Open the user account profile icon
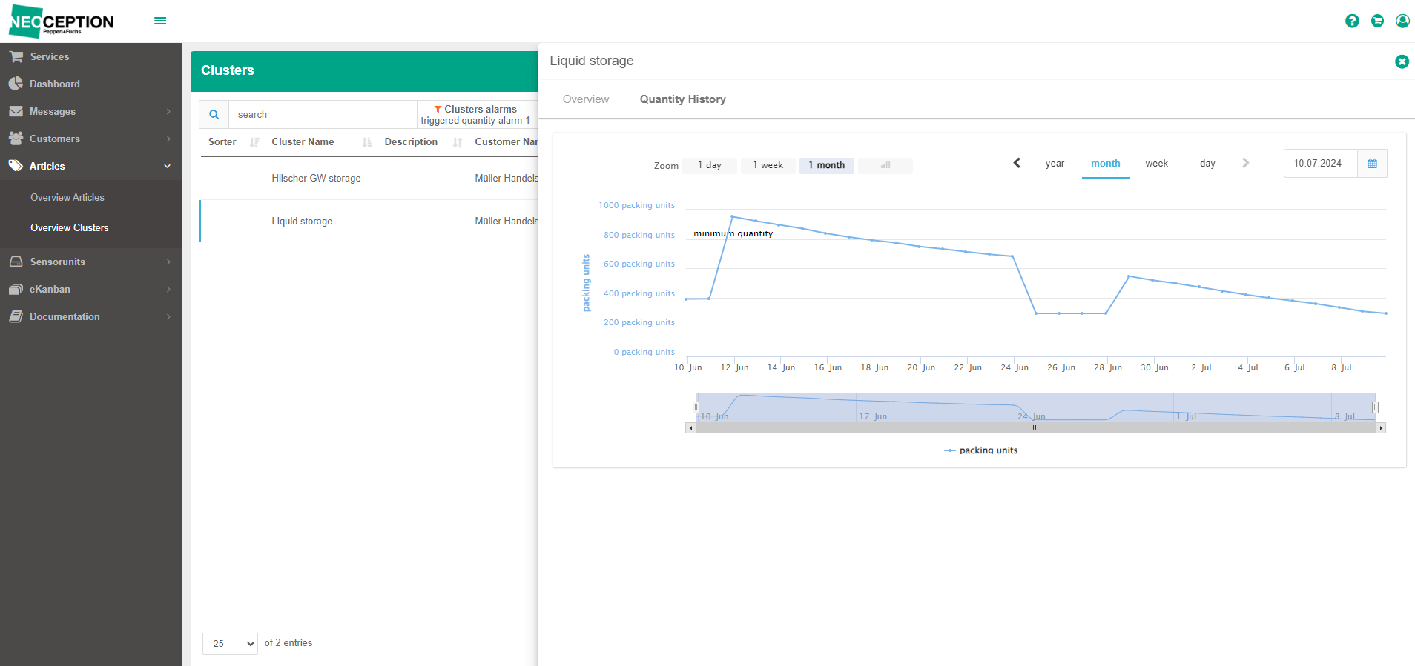1415x666 pixels. click(1402, 21)
